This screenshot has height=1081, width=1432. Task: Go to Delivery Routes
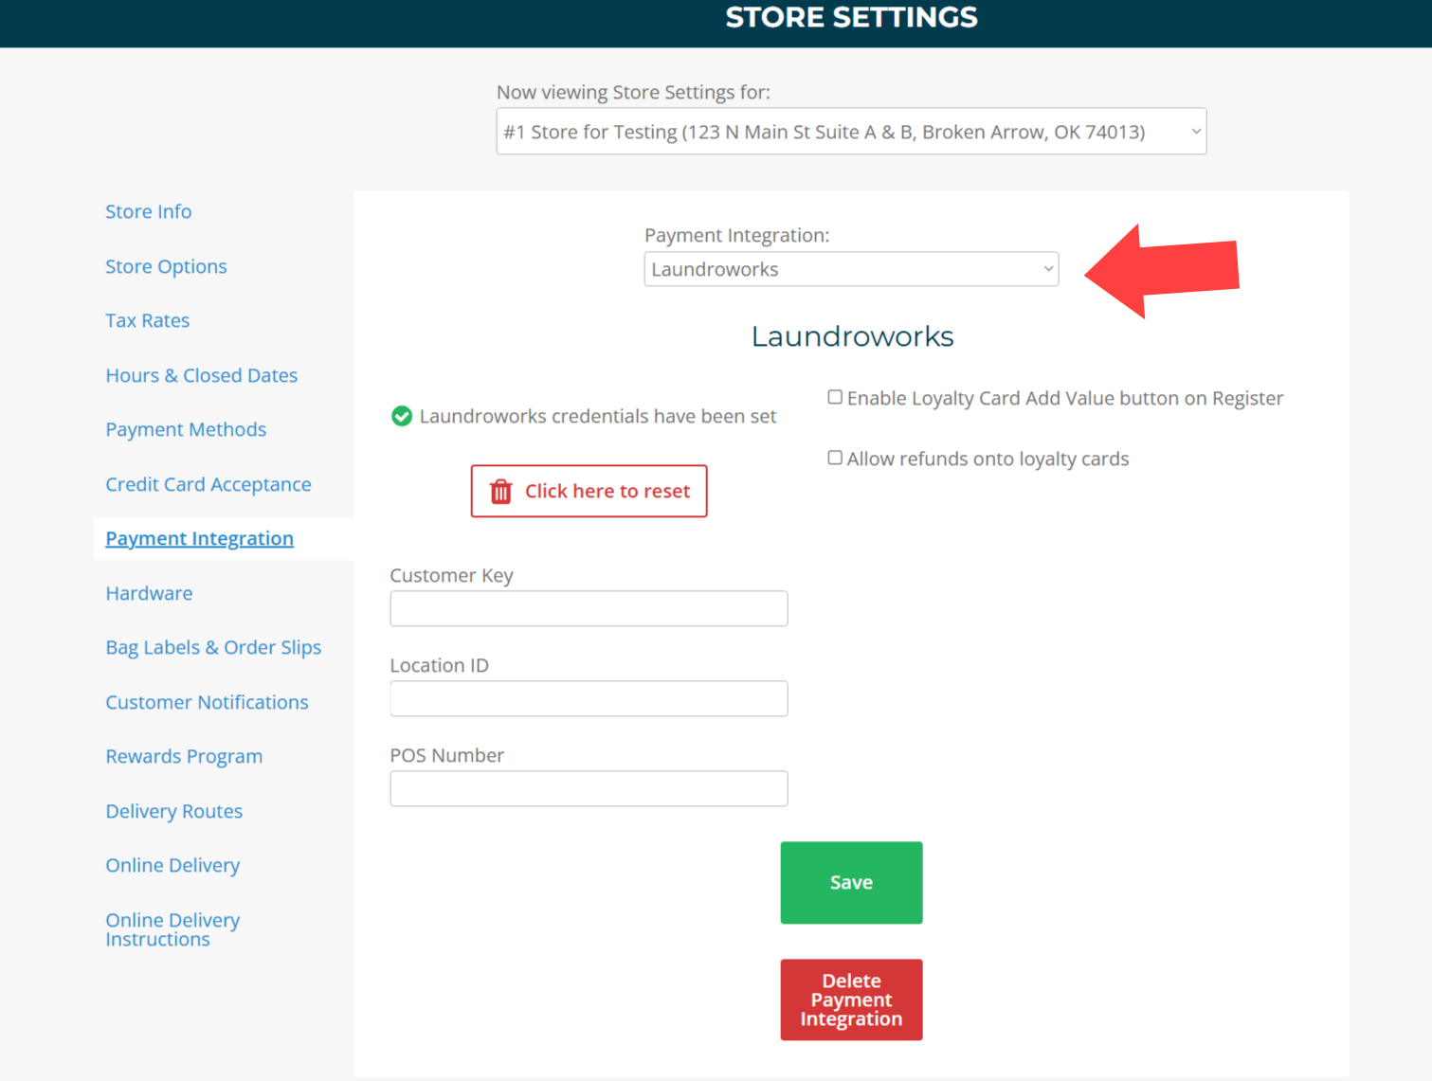[174, 811]
